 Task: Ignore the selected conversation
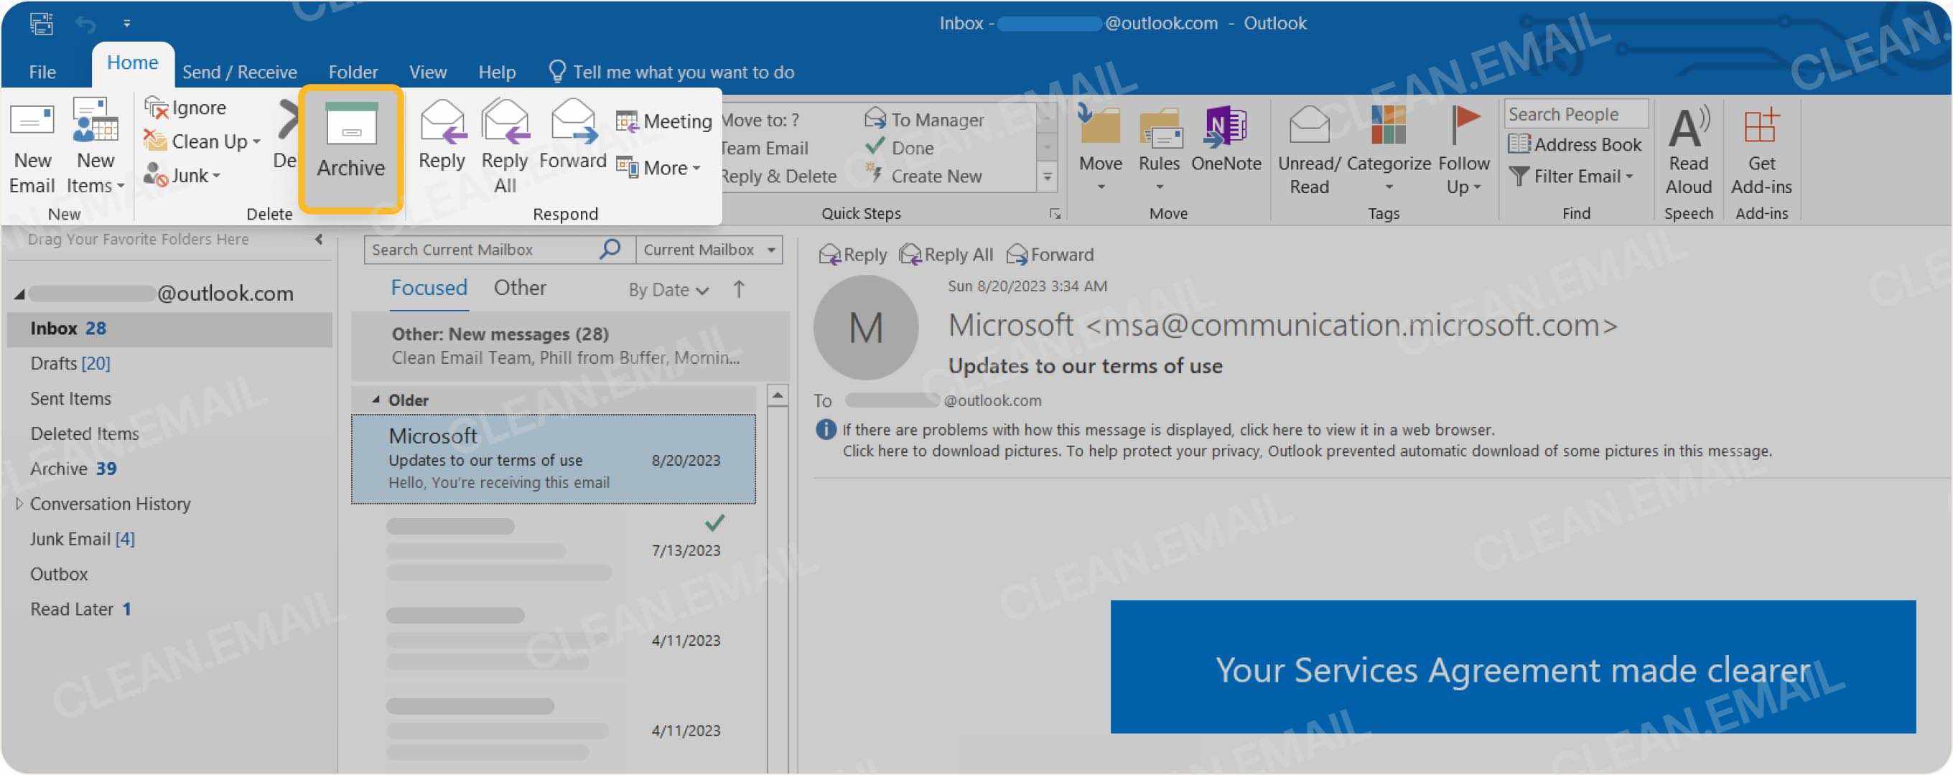187,108
